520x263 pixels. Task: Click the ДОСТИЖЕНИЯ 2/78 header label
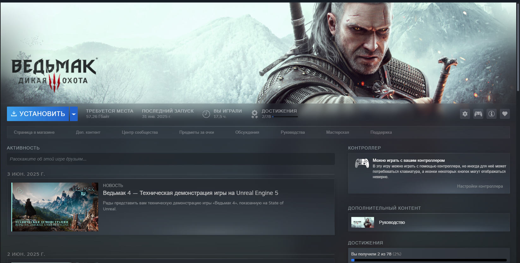tap(279, 111)
